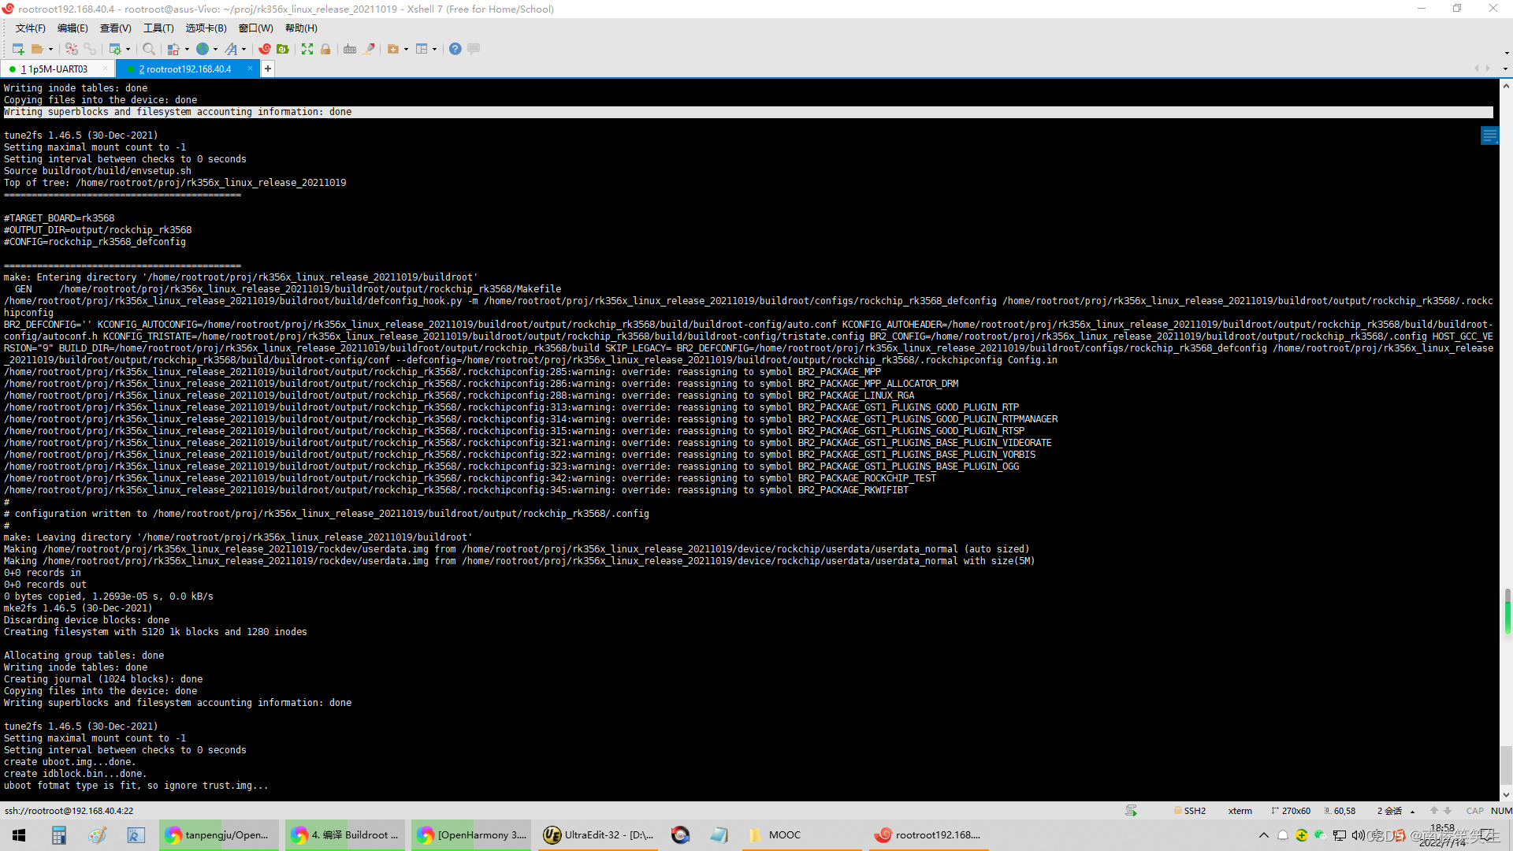Click the new tab plus button

point(268,69)
